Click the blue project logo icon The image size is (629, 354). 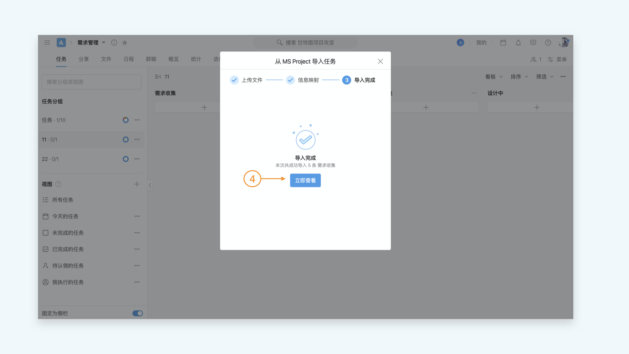61,43
